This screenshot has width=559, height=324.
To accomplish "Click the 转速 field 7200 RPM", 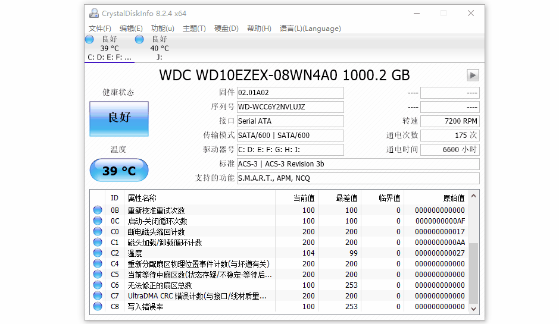I will tap(450, 121).
